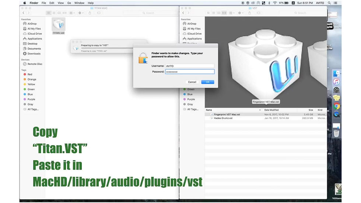Open the Apple menu

pyautogui.click(x=25, y=3)
